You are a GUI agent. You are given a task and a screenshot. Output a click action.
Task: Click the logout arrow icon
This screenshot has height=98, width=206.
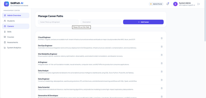[199, 4]
